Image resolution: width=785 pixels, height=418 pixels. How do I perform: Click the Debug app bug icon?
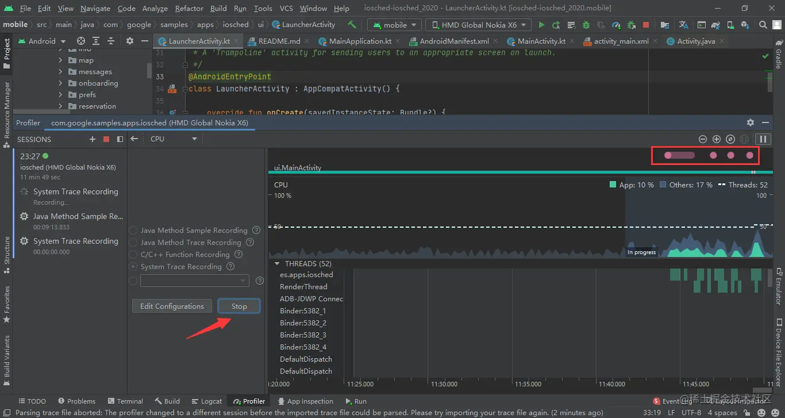point(586,25)
